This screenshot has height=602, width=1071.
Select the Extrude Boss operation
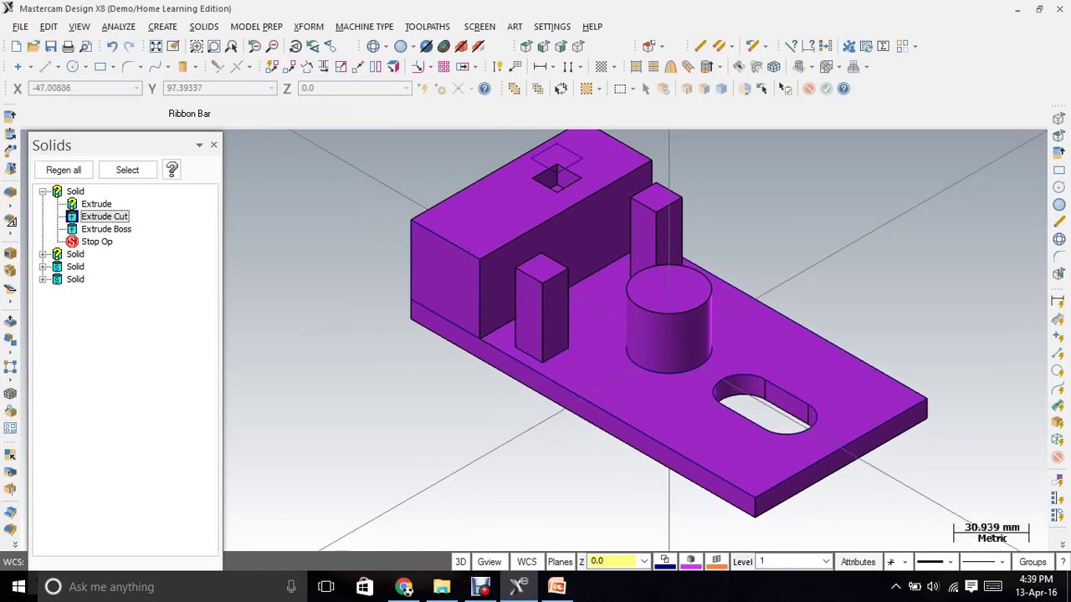tap(106, 229)
